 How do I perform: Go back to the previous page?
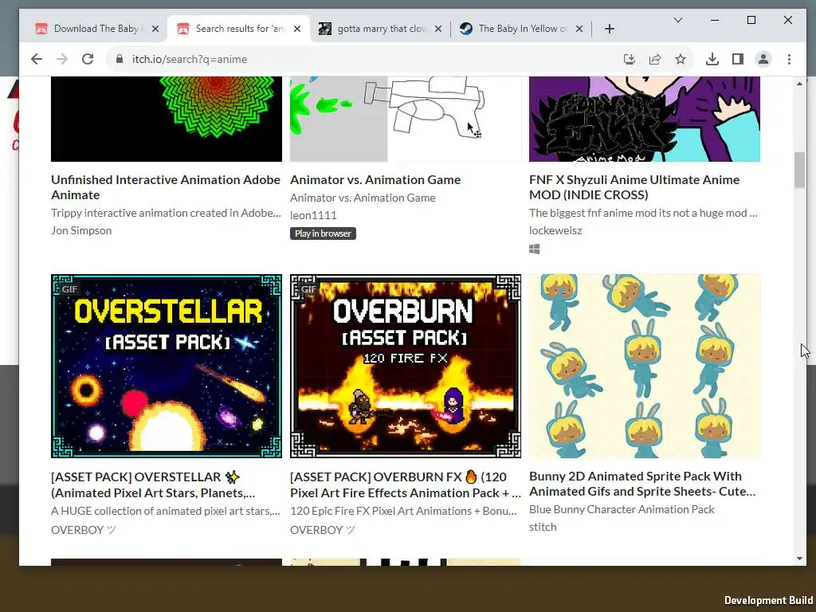click(37, 59)
